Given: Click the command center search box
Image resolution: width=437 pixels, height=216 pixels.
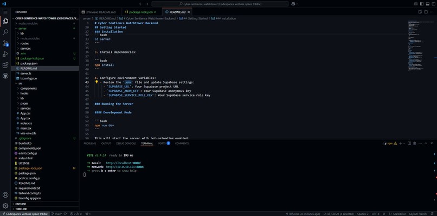Looking at the screenshot, I should 220,4.
